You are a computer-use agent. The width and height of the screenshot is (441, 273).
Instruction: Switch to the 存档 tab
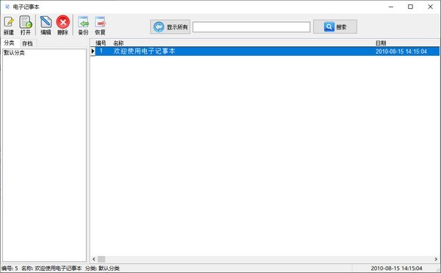pyautogui.click(x=28, y=43)
